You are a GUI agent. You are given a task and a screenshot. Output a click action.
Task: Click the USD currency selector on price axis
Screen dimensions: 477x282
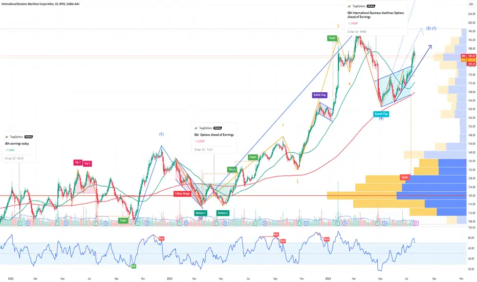point(471,5)
